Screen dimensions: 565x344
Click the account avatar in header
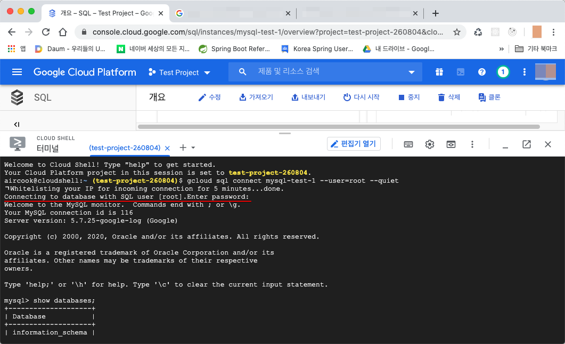(x=545, y=71)
